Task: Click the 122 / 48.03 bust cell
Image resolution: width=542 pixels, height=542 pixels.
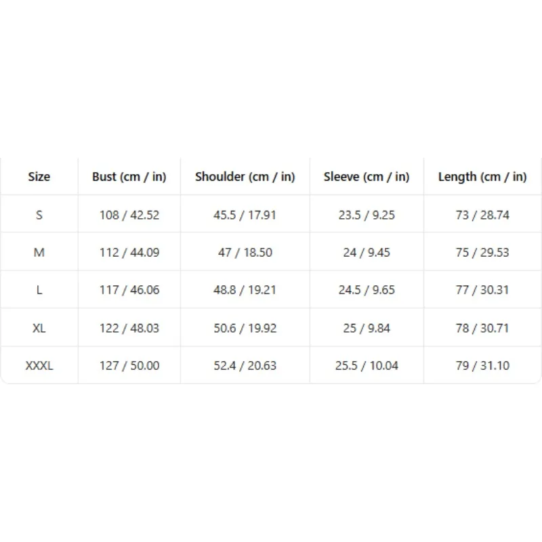Action: click(129, 328)
